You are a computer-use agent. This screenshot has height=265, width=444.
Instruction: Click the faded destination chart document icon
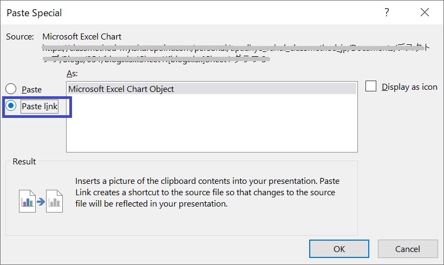tap(54, 201)
